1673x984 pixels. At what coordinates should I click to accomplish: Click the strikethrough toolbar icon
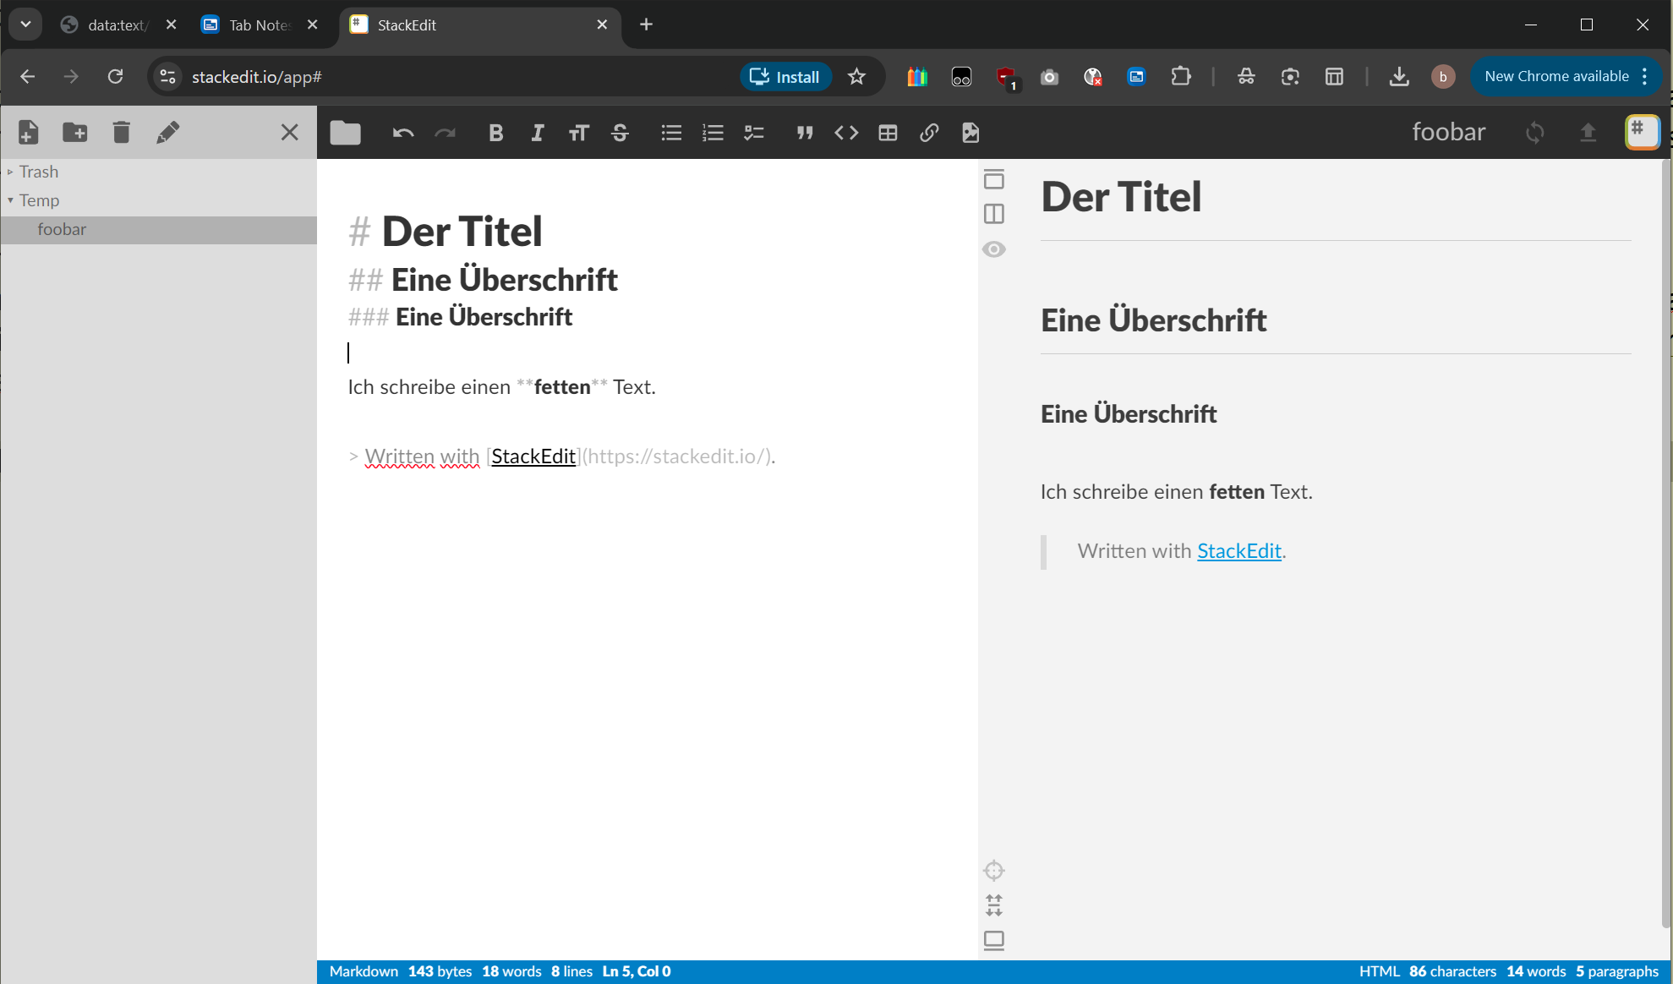(x=620, y=133)
